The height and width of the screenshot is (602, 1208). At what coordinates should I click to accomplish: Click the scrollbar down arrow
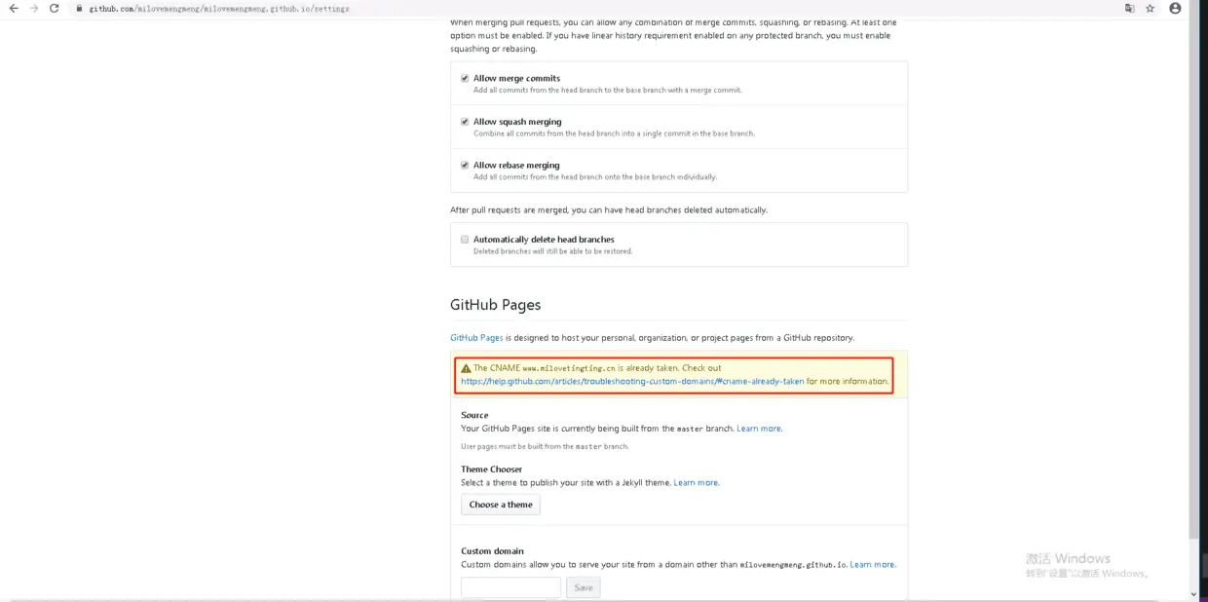[x=1194, y=594]
